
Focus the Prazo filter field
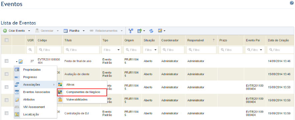pyautogui.click(x=231, y=50)
